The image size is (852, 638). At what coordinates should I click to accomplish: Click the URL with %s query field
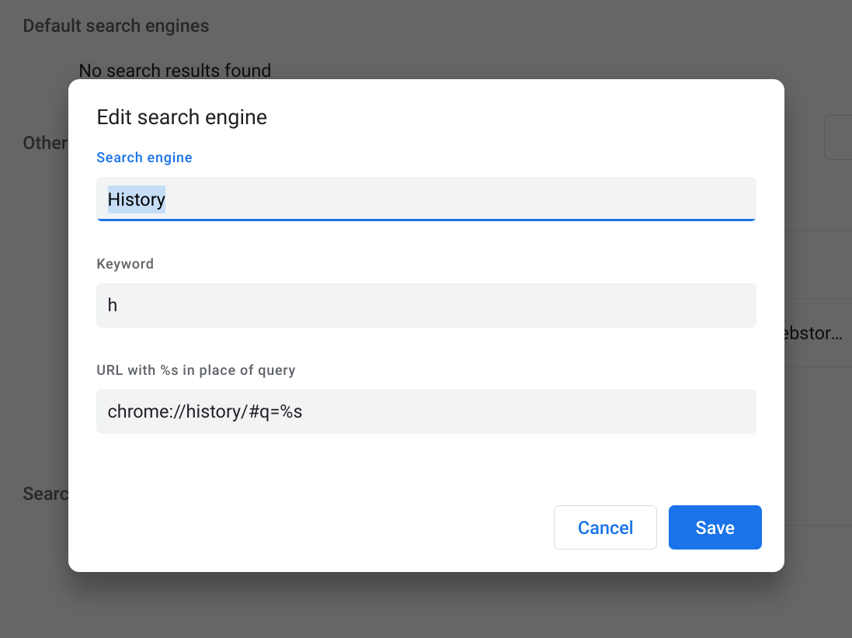426,411
